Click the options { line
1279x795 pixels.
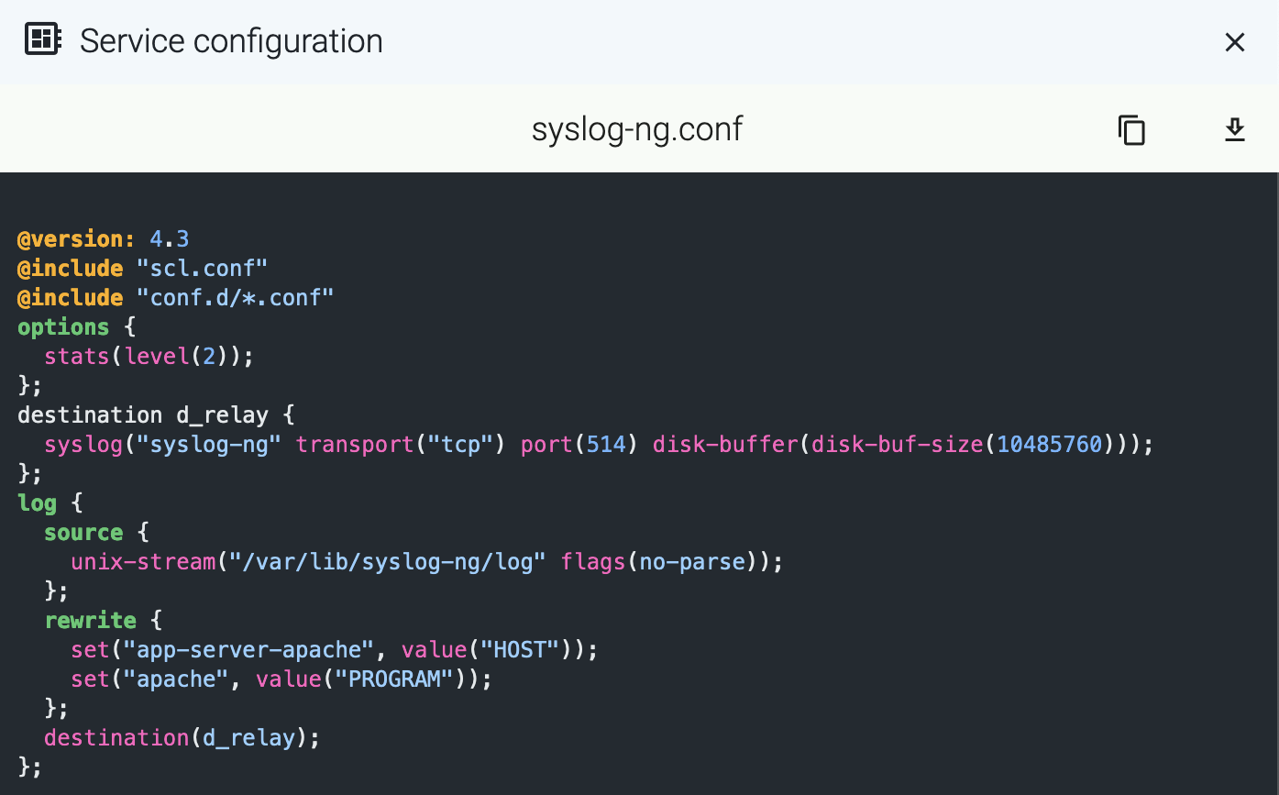coord(77,327)
